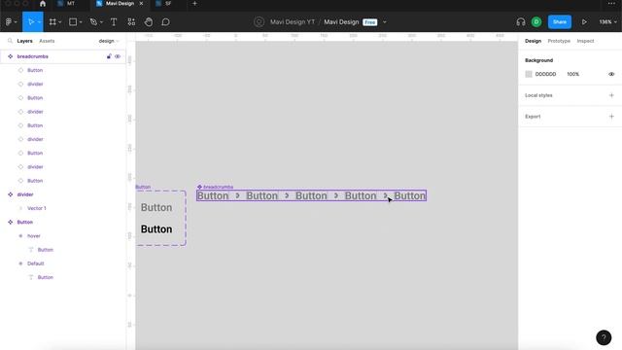
Task: Select the Frame tool
Action: click(52, 22)
